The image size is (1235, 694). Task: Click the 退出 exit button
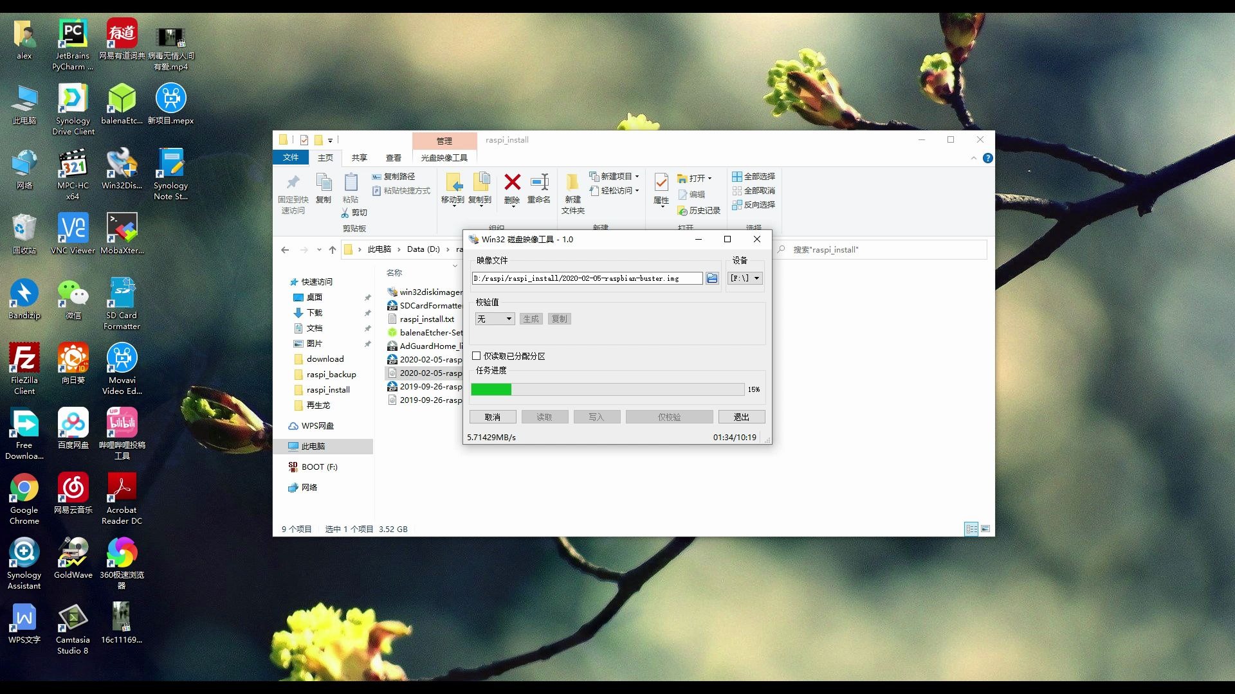(741, 417)
